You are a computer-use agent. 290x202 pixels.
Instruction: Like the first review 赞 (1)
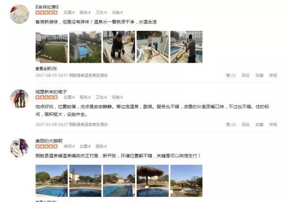pos(231,75)
